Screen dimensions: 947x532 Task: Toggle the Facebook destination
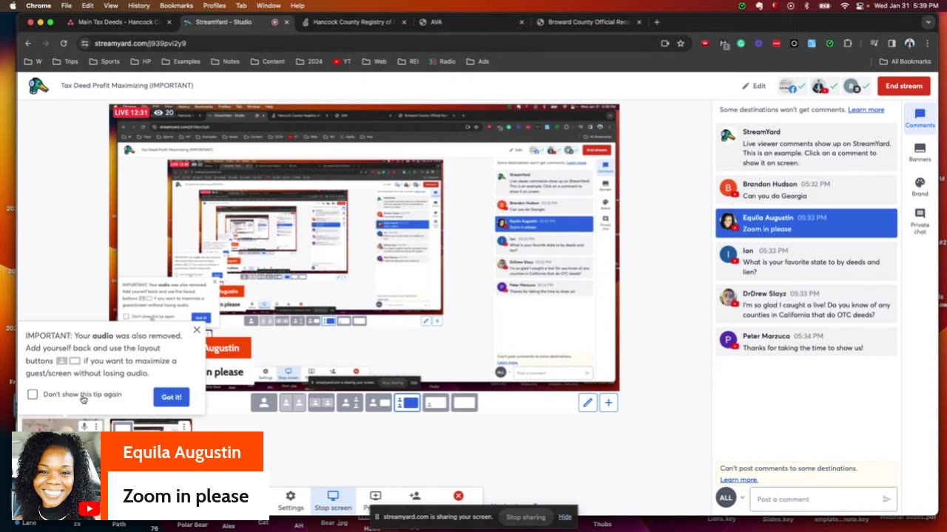[x=792, y=86]
